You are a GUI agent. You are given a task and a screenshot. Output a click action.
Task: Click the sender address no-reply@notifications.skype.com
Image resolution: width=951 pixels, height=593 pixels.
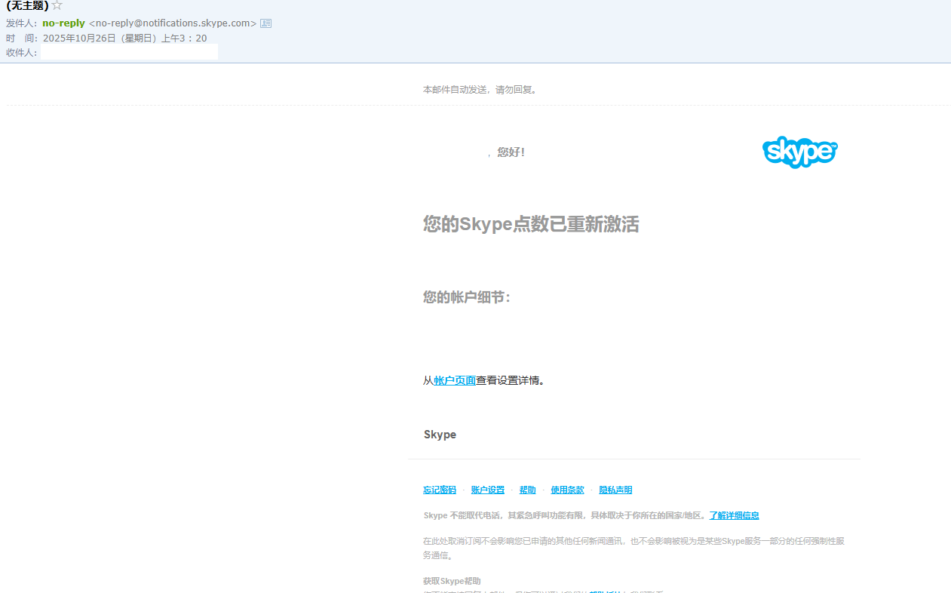point(173,23)
